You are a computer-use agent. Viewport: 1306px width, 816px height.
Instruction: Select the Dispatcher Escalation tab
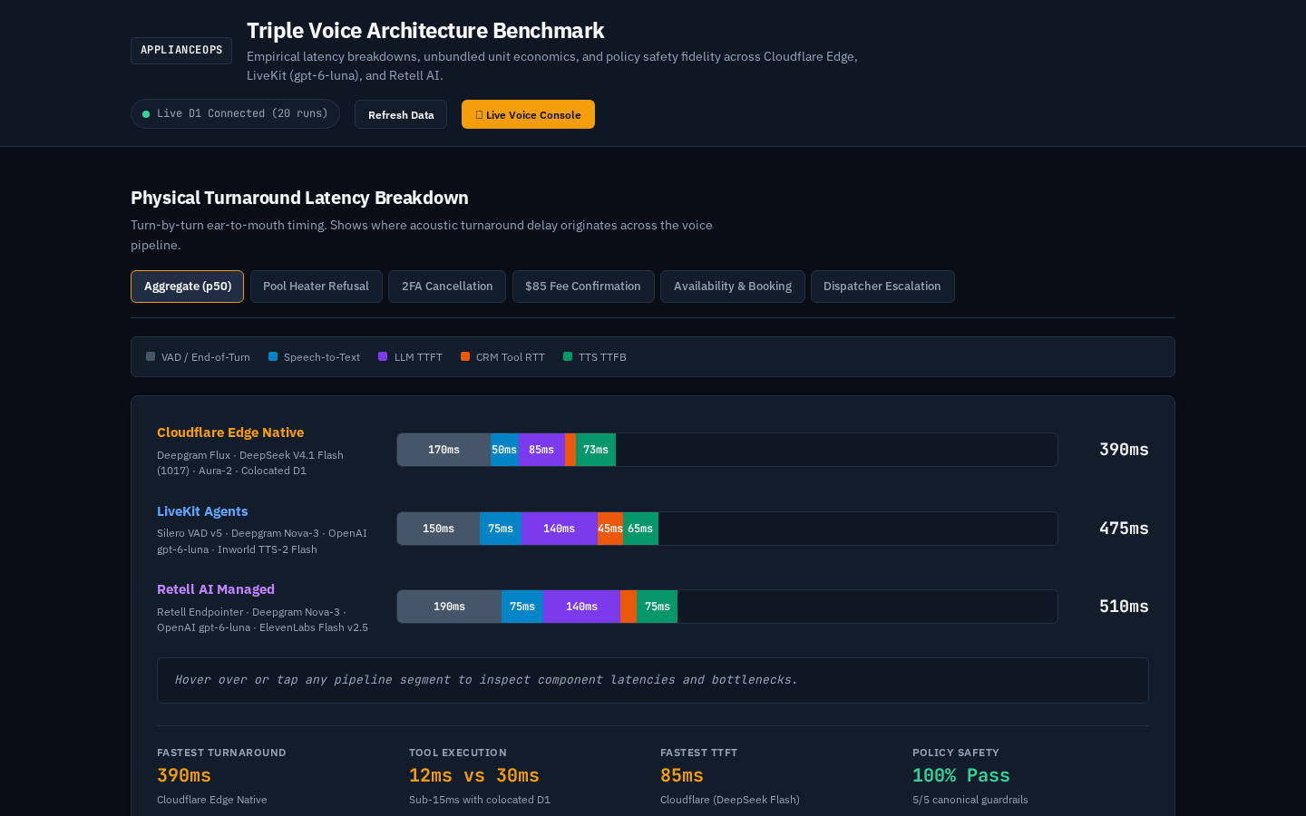click(882, 287)
